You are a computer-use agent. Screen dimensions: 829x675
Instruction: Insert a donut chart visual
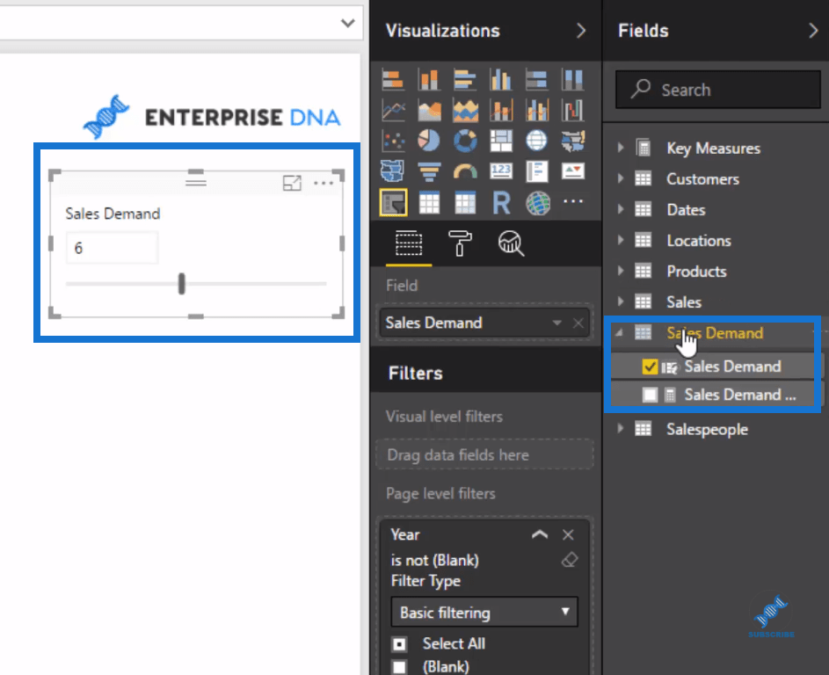point(465,141)
